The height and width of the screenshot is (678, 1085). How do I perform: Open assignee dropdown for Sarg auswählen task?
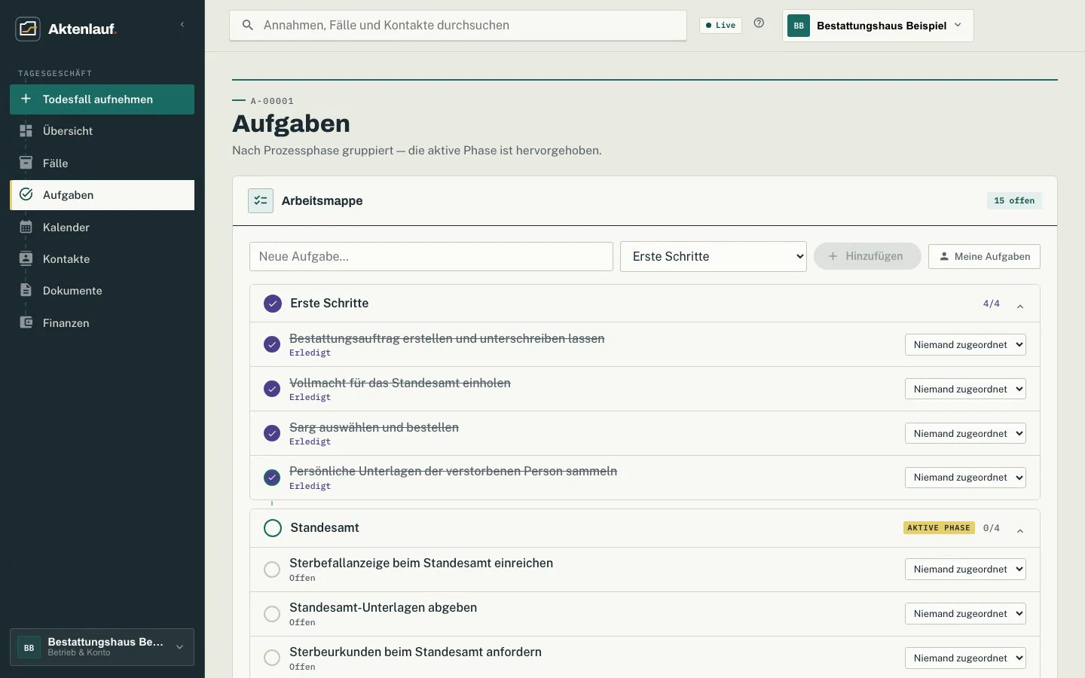[965, 433]
